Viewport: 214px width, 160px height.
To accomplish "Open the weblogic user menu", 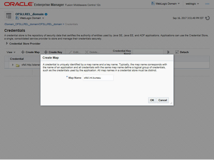I will coord(192,4).
